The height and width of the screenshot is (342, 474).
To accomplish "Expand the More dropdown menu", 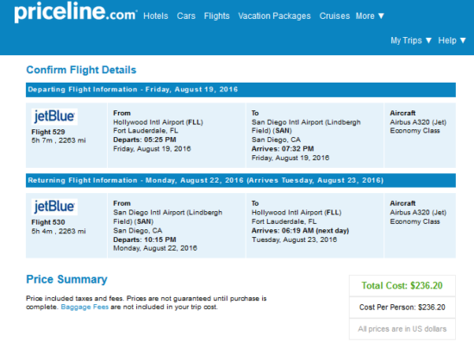I will 370,16.
